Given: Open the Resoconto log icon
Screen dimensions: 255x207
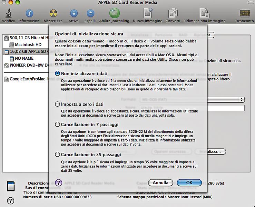Looking at the screenshot, I should [x=245, y=13].
